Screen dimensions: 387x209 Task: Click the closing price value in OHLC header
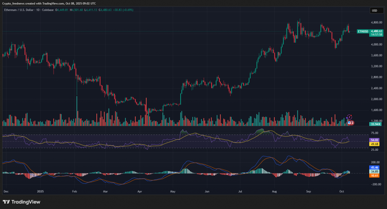click(x=105, y=10)
